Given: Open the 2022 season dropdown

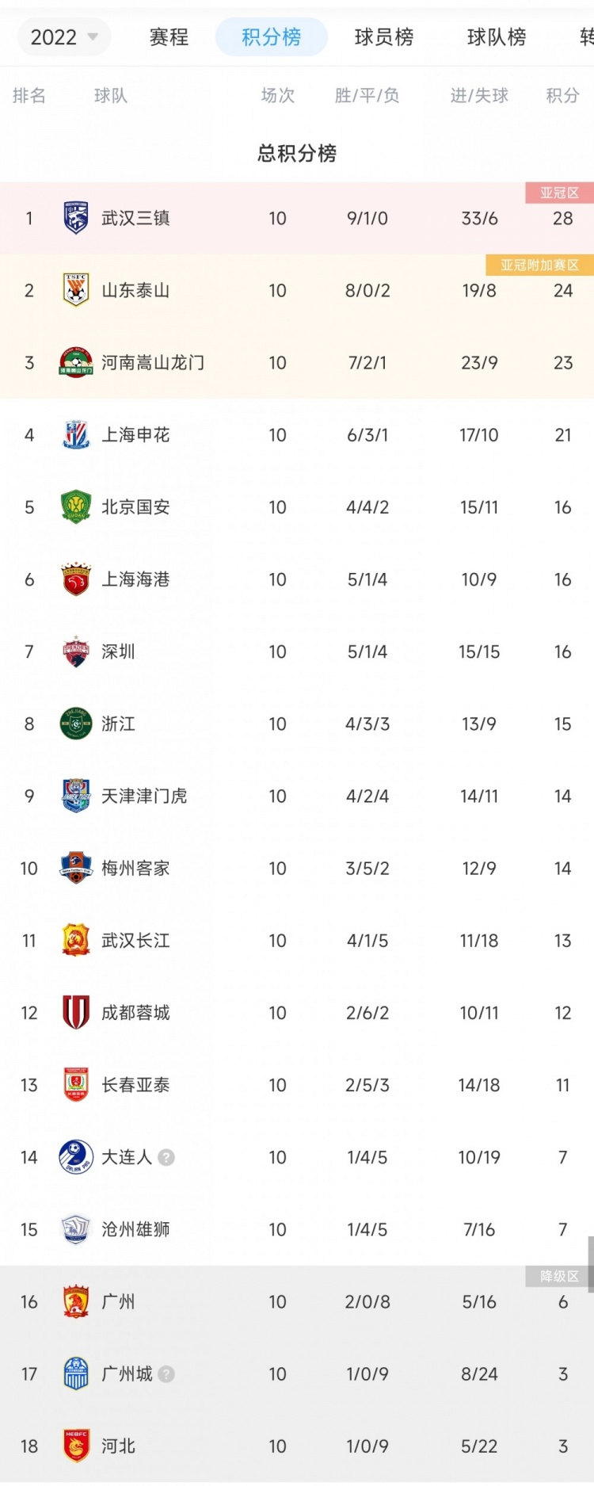Looking at the screenshot, I should coord(63,36).
